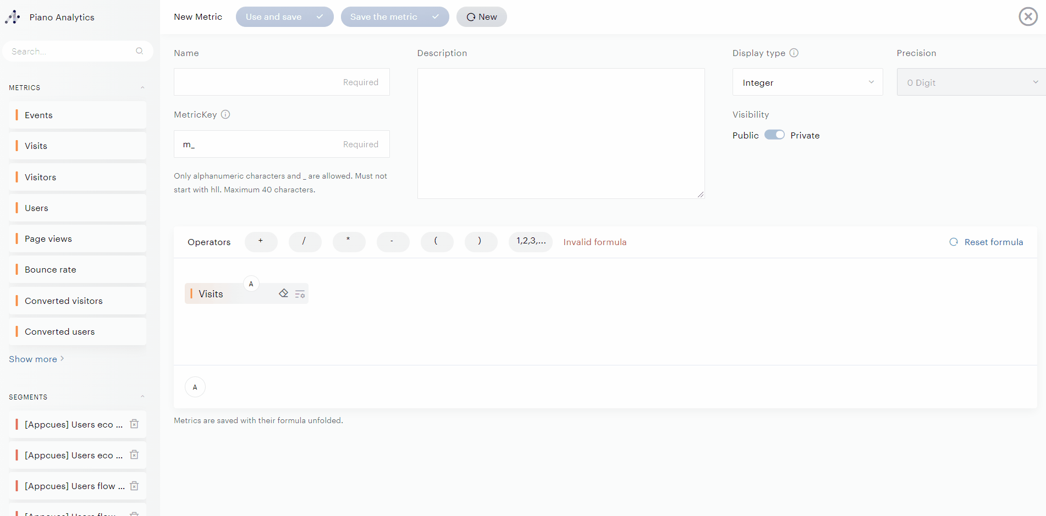Open filter settings icon on Visits block
The width and height of the screenshot is (1046, 516).
click(x=300, y=294)
